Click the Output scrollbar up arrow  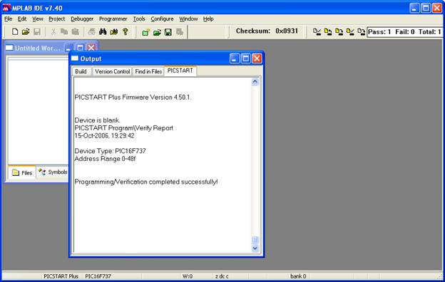[x=255, y=82]
